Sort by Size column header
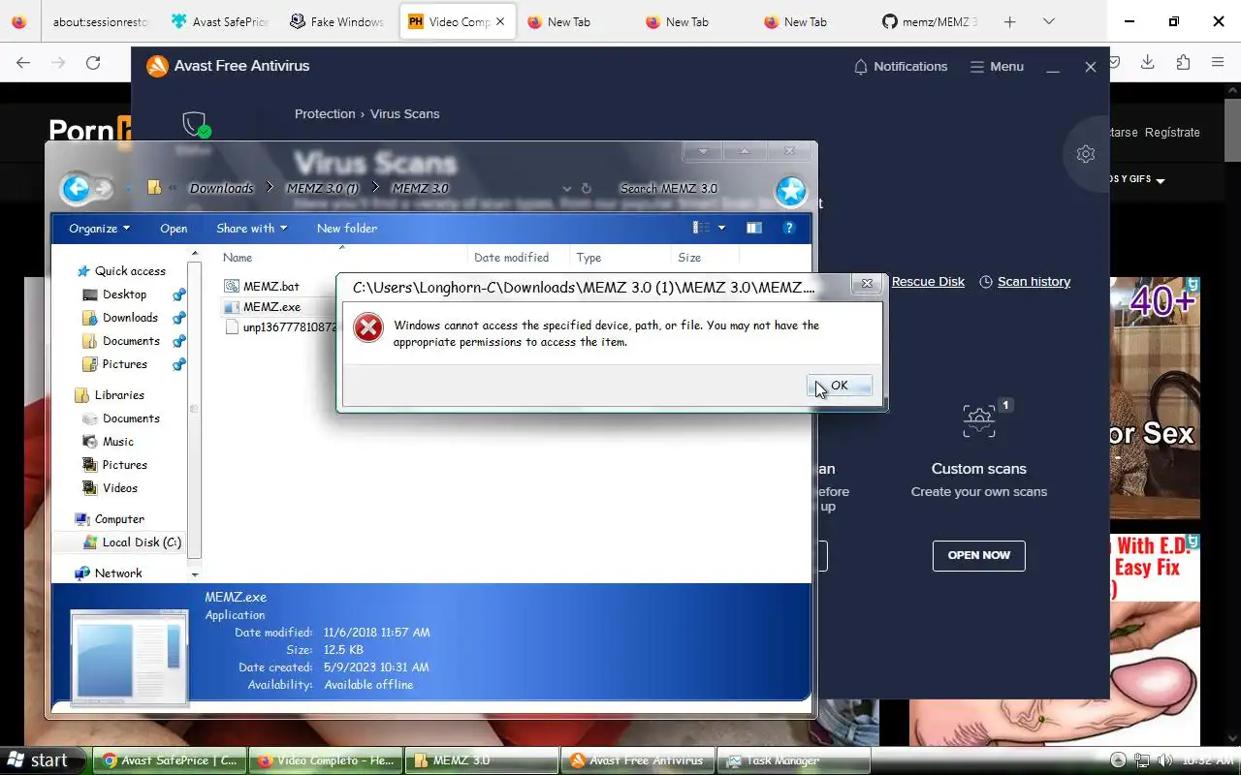This screenshot has width=1241, height=775. [x=689, y=258]
